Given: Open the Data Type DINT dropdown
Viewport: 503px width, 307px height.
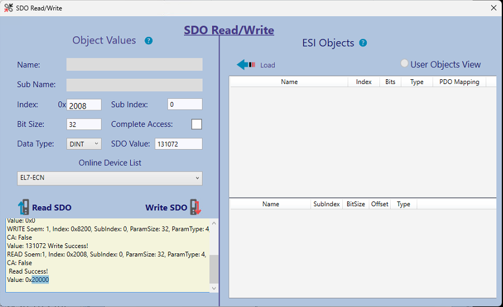Looking at the screenshot, I should pos(84,144).
